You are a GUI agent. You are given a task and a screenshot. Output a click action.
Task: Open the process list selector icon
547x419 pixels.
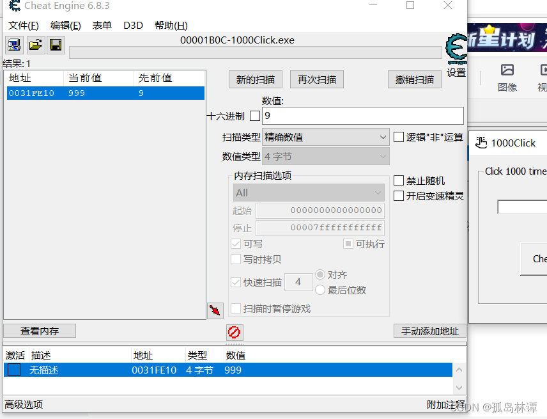tap(13, 45)
